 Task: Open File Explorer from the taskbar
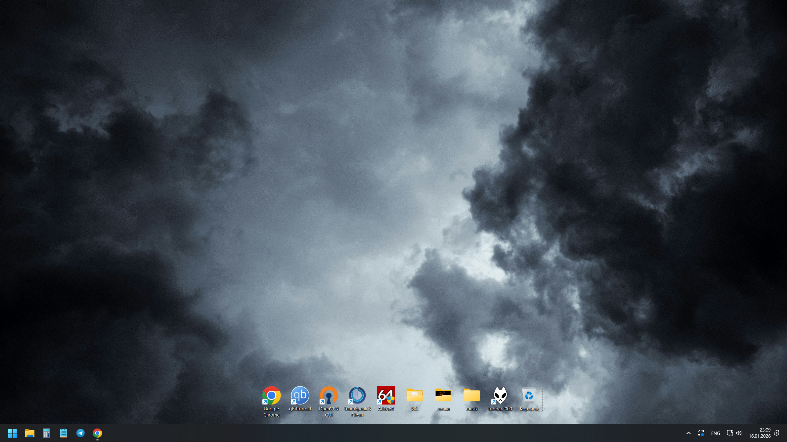coord(30,433)
